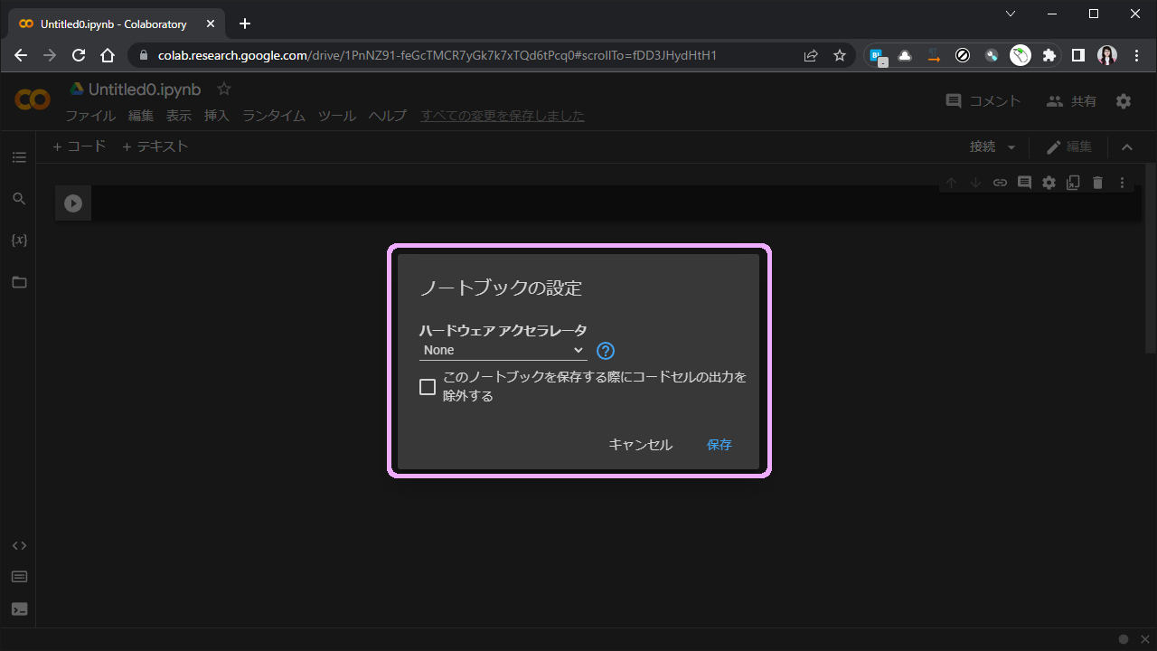Click the 保存 button in the dialog
Viewport: 1157px width, 651px height.
tap(720, 445)
